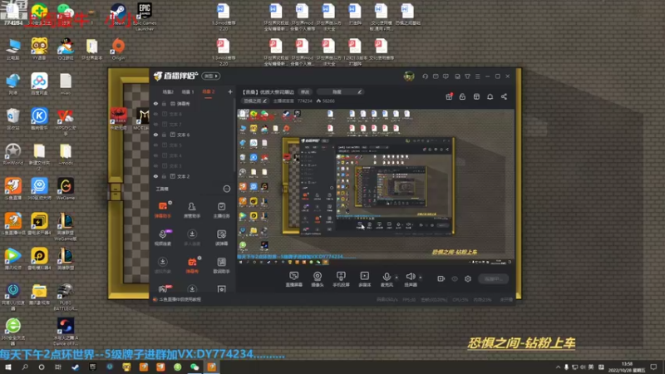Image resolution: width=665 pixels, height=374 pixels.
Task: Open the Windows notification center
Action: point(653,367)
